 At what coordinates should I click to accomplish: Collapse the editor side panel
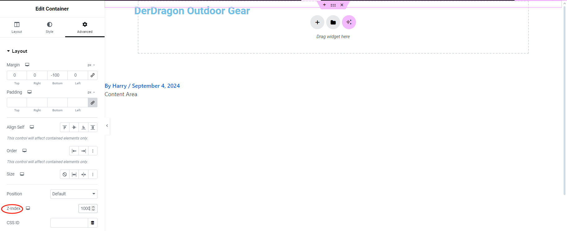pos(107,126)
